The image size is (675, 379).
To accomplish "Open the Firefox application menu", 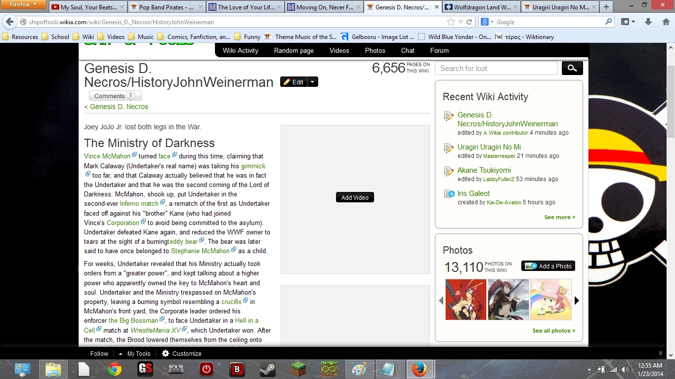I will click(x=23, y=4).
